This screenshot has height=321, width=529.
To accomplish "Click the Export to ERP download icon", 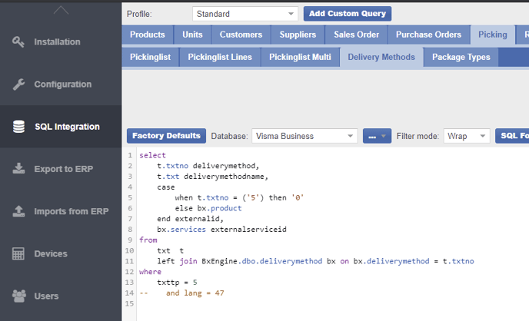I will pos(18,168).
